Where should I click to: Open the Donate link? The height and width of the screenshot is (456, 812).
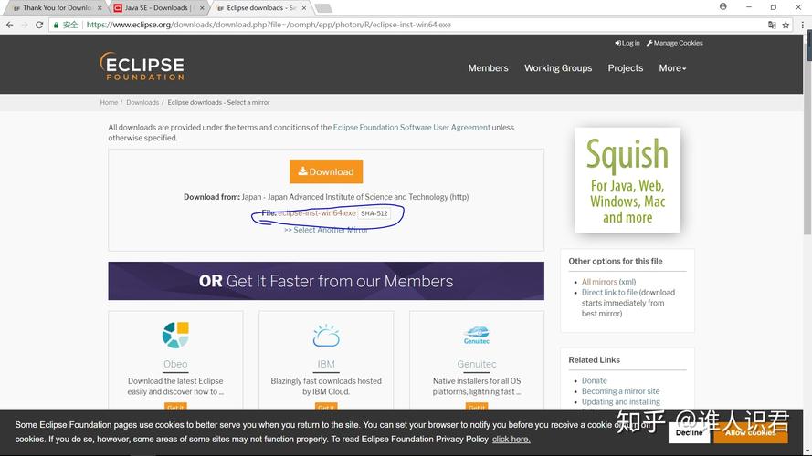click(x=594, y=380)
